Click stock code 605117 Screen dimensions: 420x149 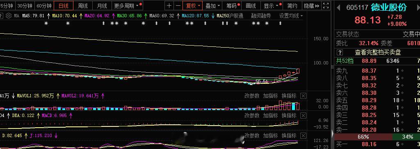pos(357,7)
